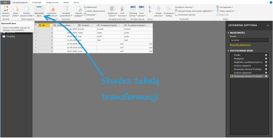
Task: Select the Nawigacja applied step
Action: click(x=239, y=59)
